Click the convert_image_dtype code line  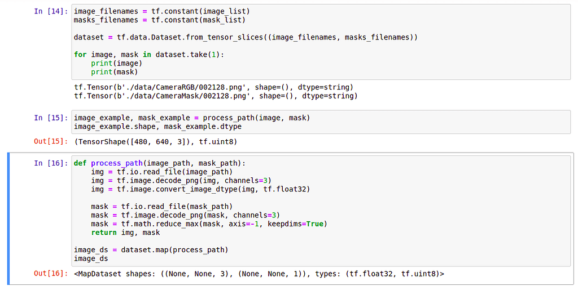(x=200, y=189)
